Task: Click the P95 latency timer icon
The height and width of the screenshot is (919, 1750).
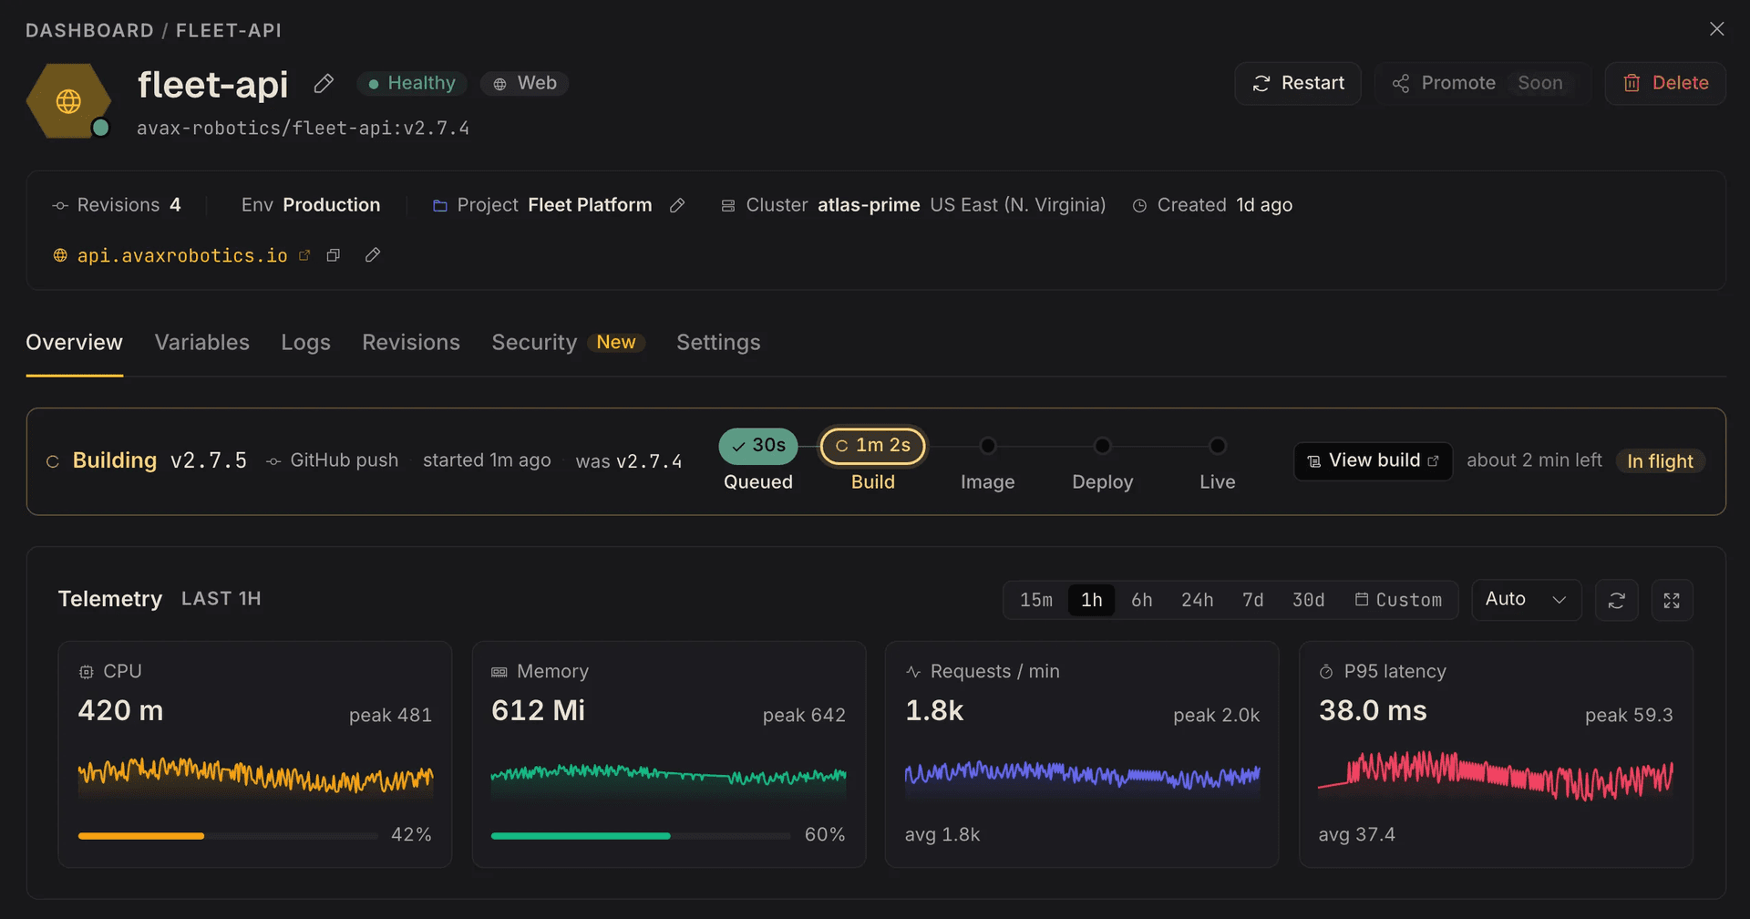Action: (1326, 672)
